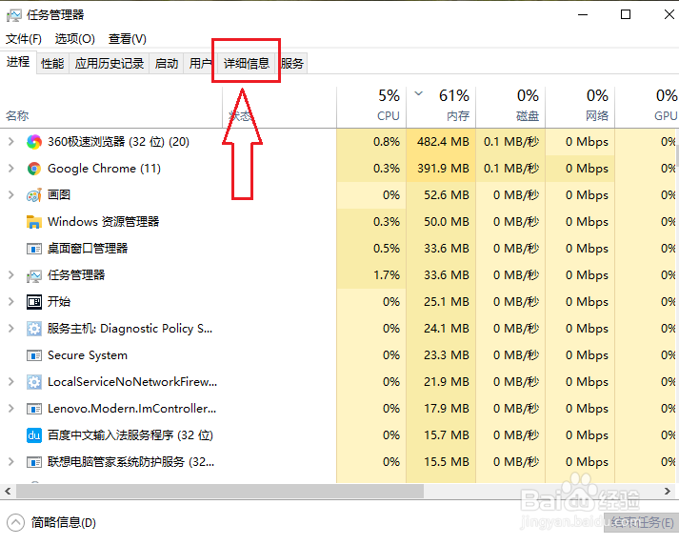Viewport: 679px width, 545px height.
Task: Switch to the 用户 tab
Action: point(200,64)
